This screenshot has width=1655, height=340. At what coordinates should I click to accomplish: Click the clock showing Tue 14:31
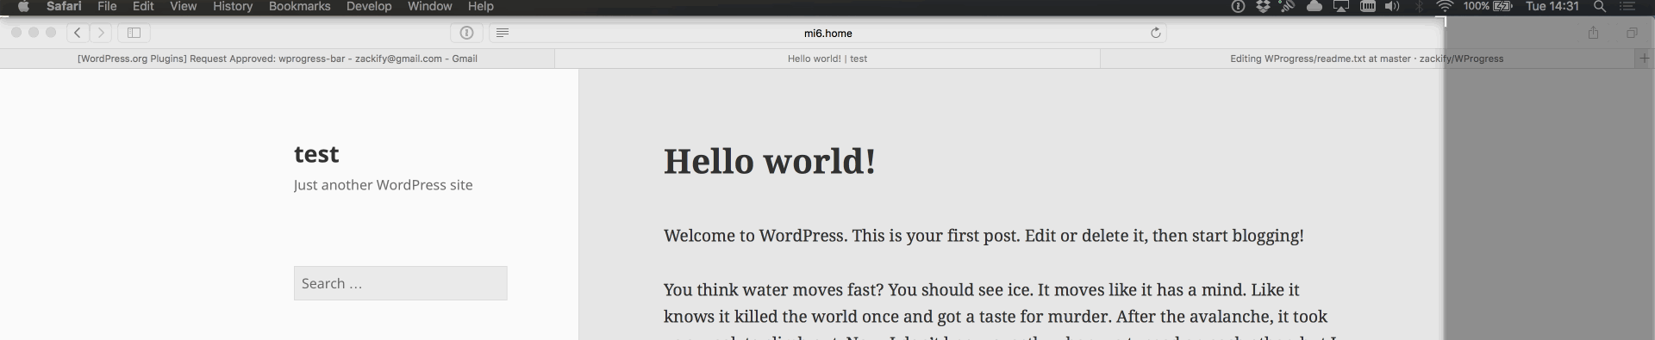point(1552,6)
